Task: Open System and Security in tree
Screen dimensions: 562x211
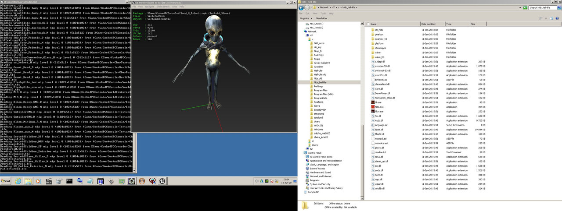Action: (x=320, y=184)
